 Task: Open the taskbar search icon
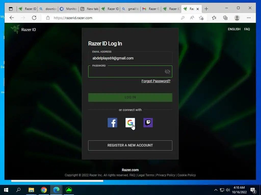click(x=18, y=190)
